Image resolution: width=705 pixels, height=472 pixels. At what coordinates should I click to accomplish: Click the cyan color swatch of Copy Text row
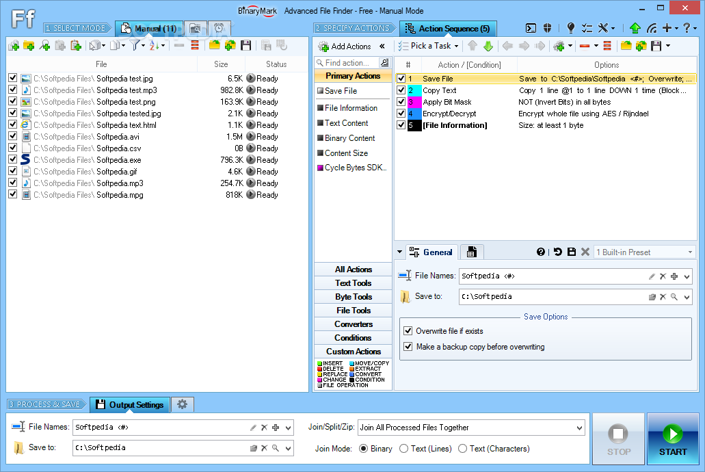click(414, 90)
